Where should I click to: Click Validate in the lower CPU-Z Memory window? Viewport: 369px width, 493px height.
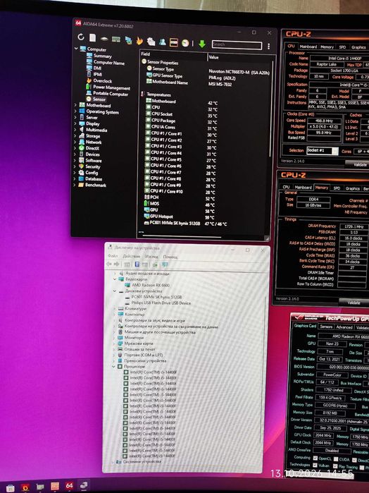(354, 303)
